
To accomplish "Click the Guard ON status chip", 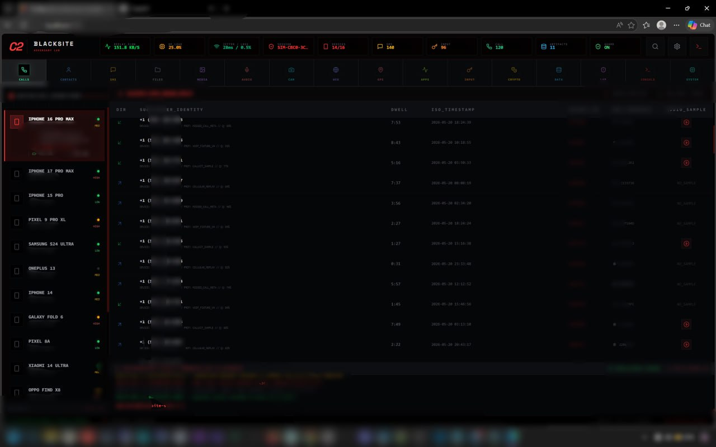I will click(x=616, y=46).
